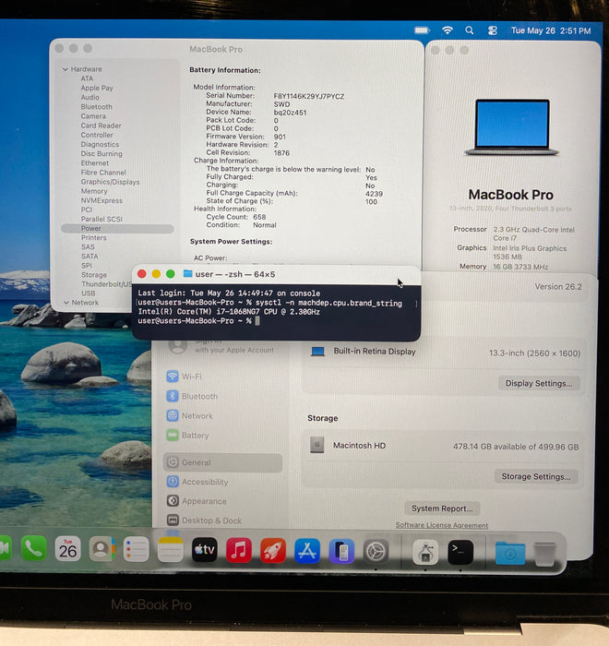Select Ethernet in the Hardware list
The width and height of the screenshot is (609, 646).
click(x=95, y=162)
